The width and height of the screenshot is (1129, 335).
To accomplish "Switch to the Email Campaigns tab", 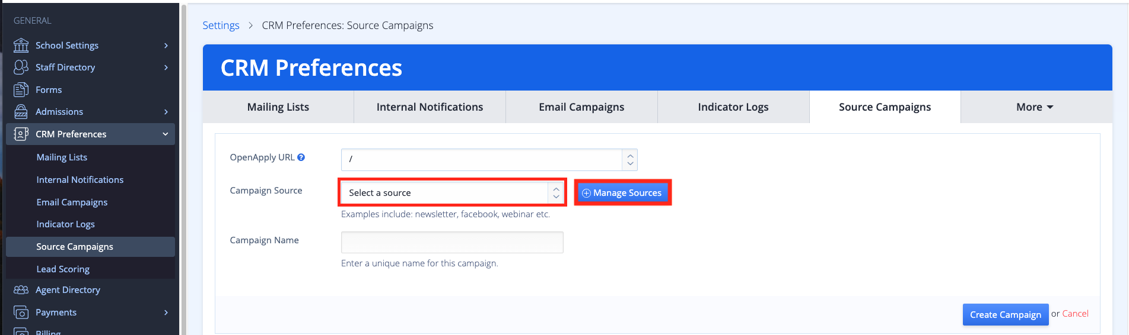I will (x=581, y=107).
